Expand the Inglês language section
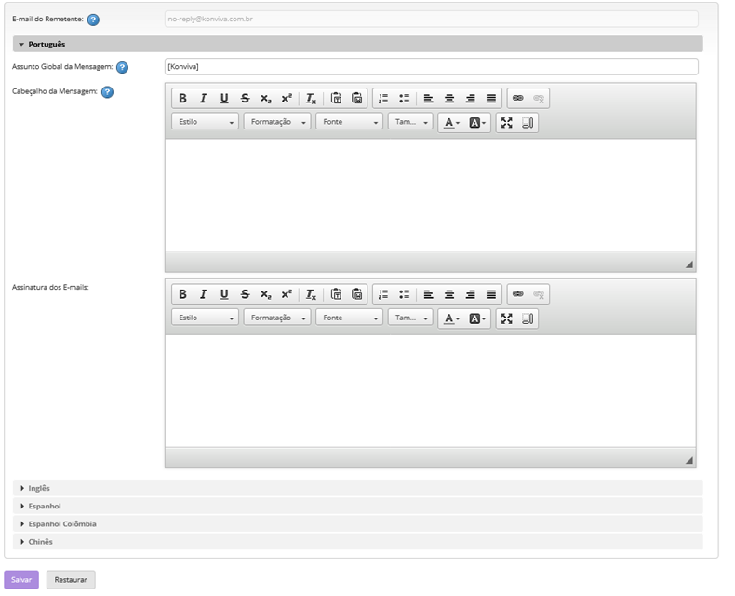The height and width of the screenshot is (596, 735). pos(39,488)
